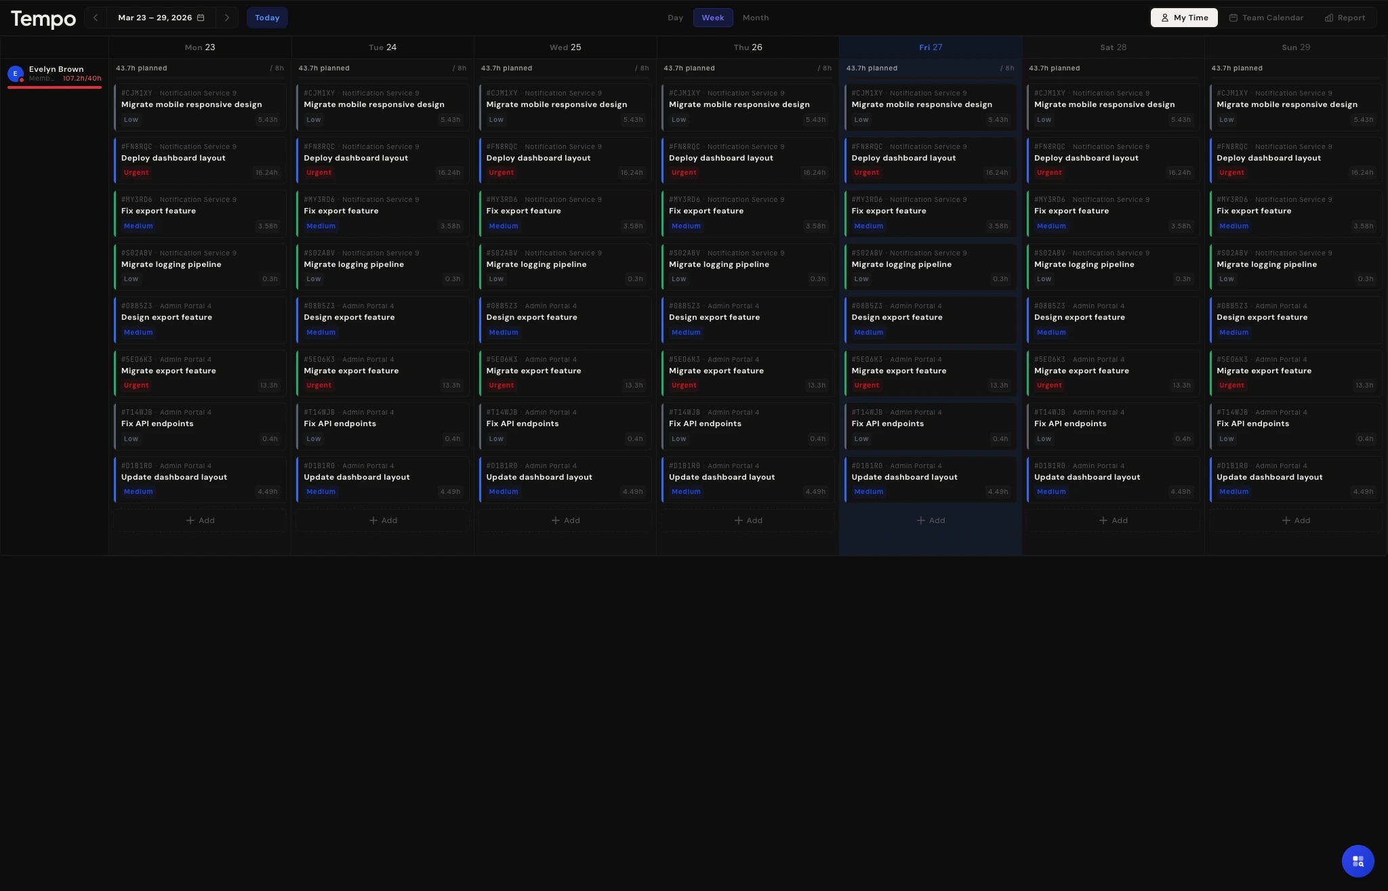Viewport: 1388px width, 891px height.
Task: Click the previous week arrow
Action: (x=96, y=18)
